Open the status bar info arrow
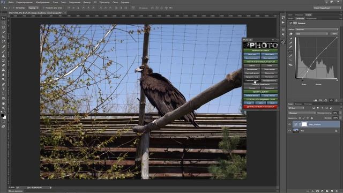The width and height of the screenshot is (343, 193). point(51,188)
